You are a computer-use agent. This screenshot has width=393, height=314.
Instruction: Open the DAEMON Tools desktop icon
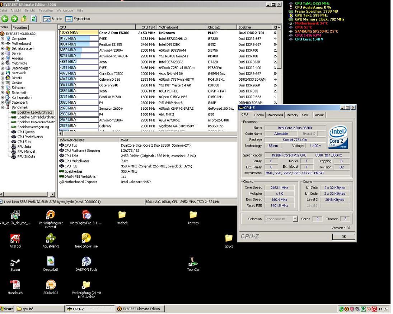pos(86,264)
